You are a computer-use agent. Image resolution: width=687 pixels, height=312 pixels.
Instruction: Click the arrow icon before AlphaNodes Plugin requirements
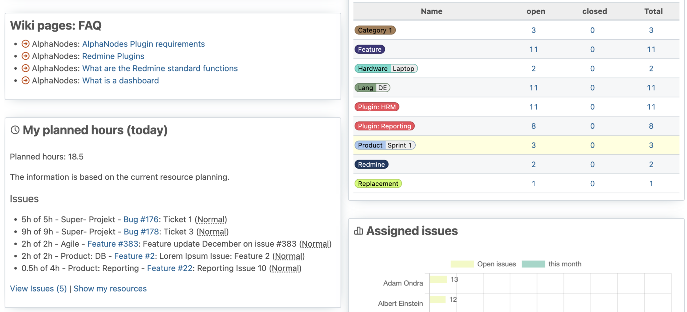click(25, 44)
